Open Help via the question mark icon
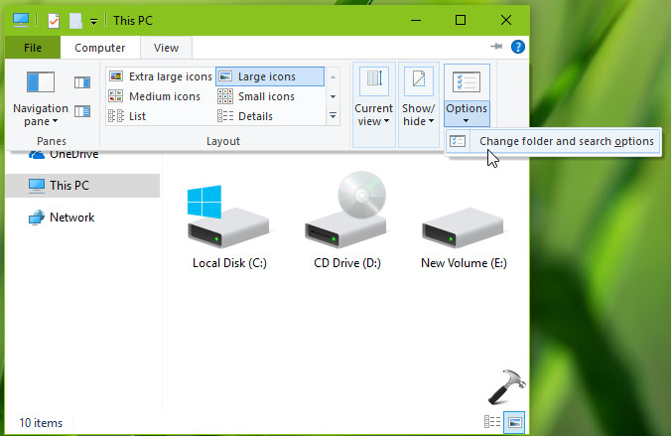The height and width of the screenshot is (436, 671). (518, 47)
